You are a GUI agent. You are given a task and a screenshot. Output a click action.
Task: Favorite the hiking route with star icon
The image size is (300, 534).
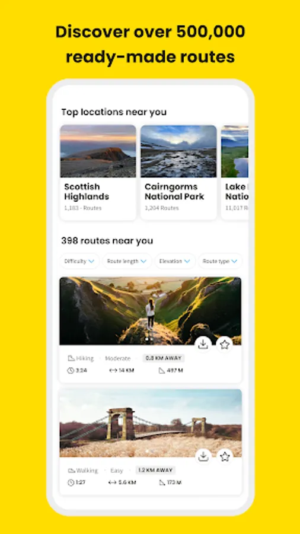(225, 345)
